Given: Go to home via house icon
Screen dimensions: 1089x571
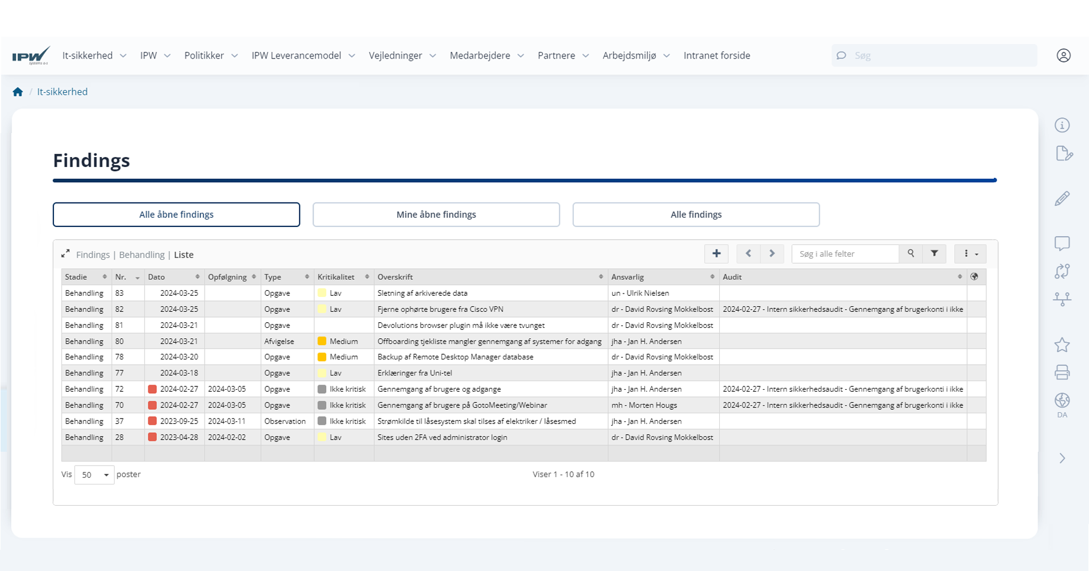Looking at the screenshot, I should click(x=18, y=92).
